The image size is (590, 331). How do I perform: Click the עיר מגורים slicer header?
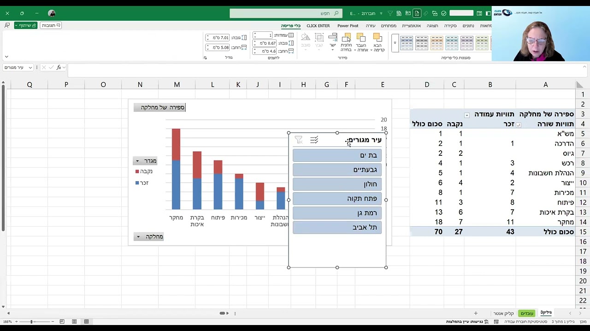[365, 140]
